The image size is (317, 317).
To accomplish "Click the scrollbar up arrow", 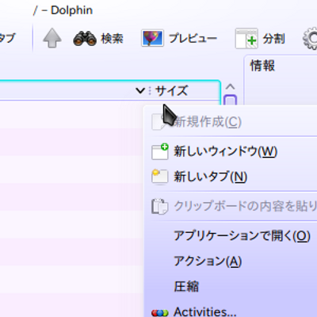I will click(231, 87).
